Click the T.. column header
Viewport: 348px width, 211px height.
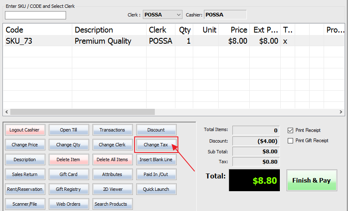(288, 30)
